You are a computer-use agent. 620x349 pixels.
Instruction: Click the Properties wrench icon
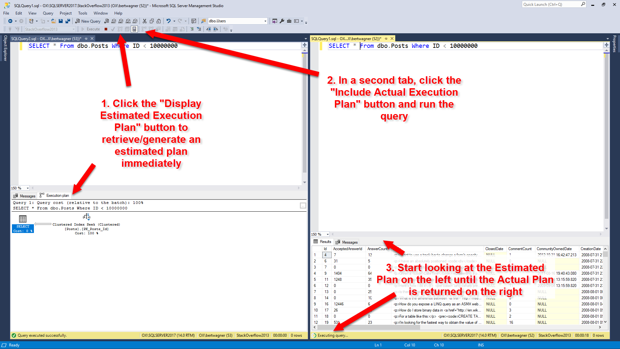click(282, 21)
